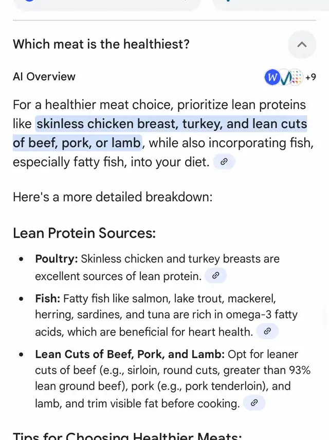Open the blue W source icon
Screen dimensions: 329x440
click(272, 77)
